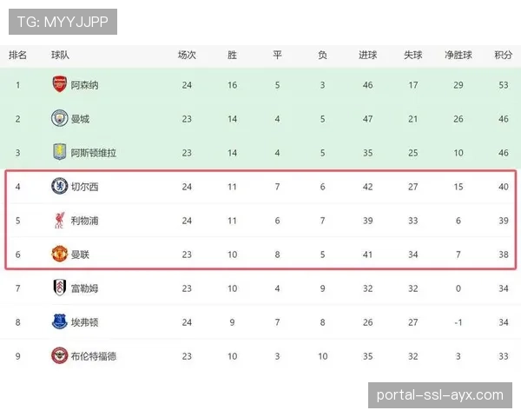Open the 布伦特福德 team name link

(94, 356)
